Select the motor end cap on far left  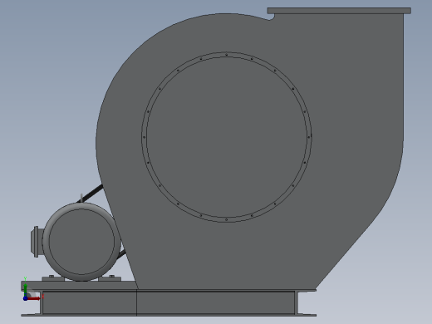pos(36,242)
